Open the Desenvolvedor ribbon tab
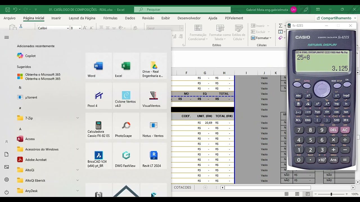This screenshot has width=360, height=202. point(189,18)
